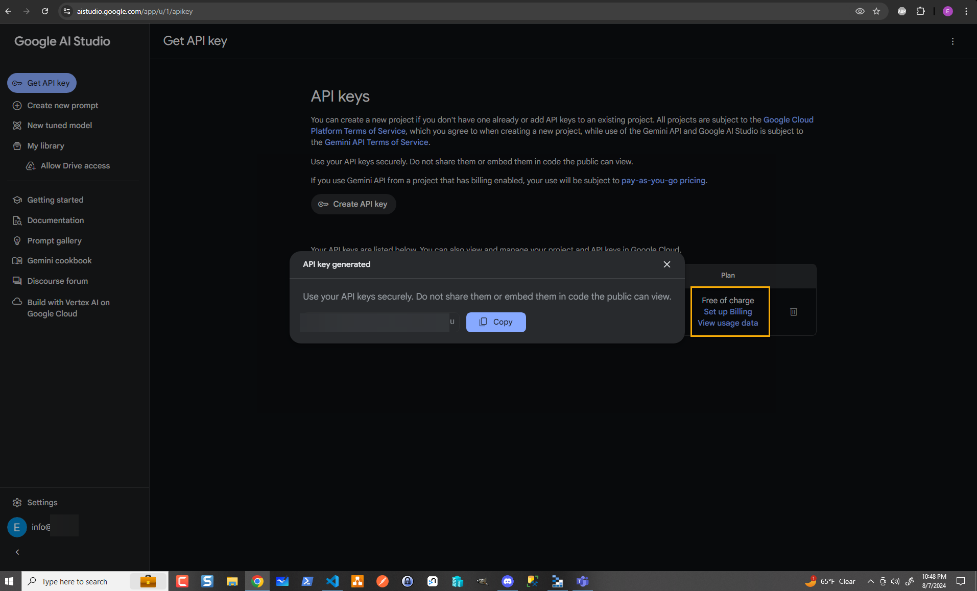Viewport: 977px width, 591px height.
Task: Open Gemini API Terms of Service link
Action: [x=376, y=142]
